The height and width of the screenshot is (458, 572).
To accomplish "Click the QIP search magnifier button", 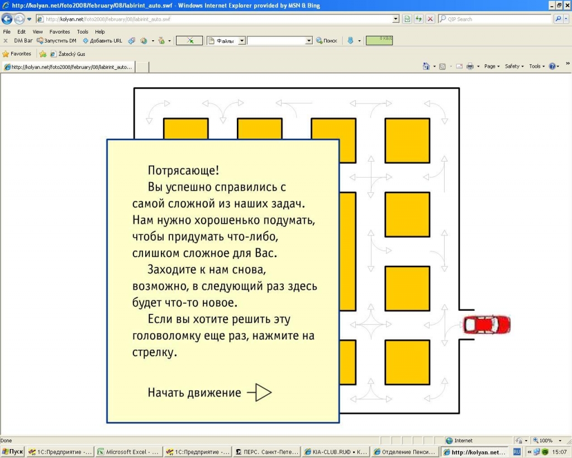I will pos(559,19).
